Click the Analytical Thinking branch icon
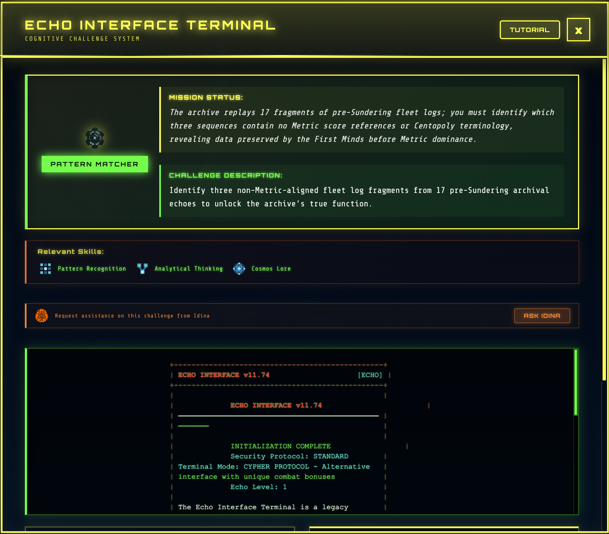 tap(142, 269)
